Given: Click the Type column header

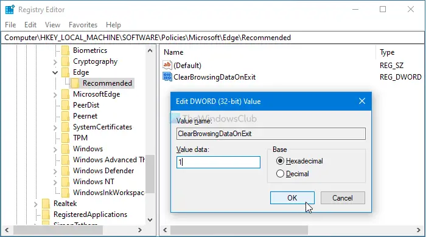Looking at the screenshot, I should coord(387,52).
